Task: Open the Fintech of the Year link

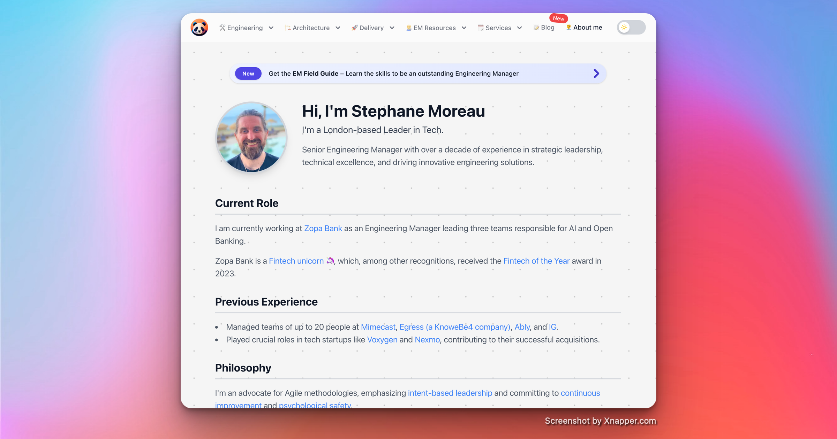Action: point(536,261)
